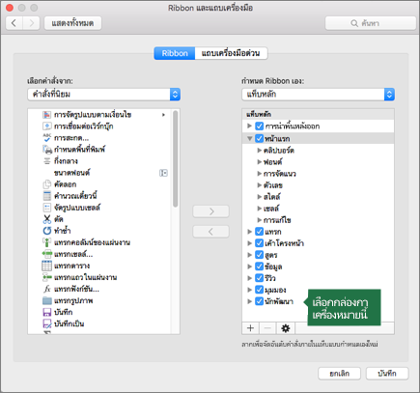420x393 pixels.
Task: Click the คำนวณเดี๋ยวนี้ calculator icon
Action: pyautogui.click(x=47, y=196)
